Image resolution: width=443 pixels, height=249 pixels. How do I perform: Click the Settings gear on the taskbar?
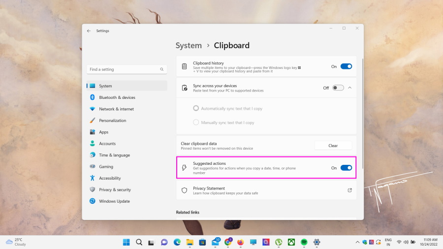[316, 242]
